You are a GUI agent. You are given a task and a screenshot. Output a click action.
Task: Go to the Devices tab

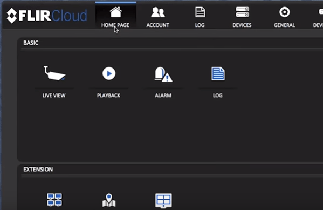point(242,17)
